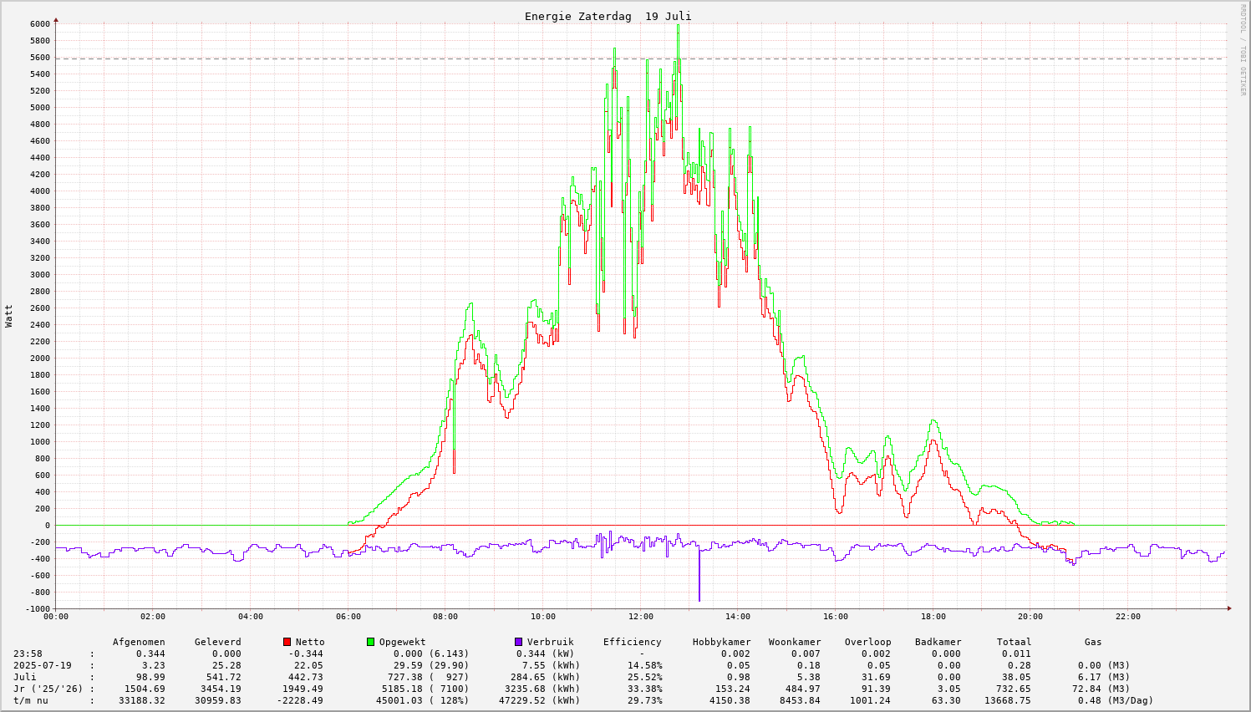Click the green Opgewekt legend swatch
The height and width of the screenshot is (712, 1251).
pos(370,642)
